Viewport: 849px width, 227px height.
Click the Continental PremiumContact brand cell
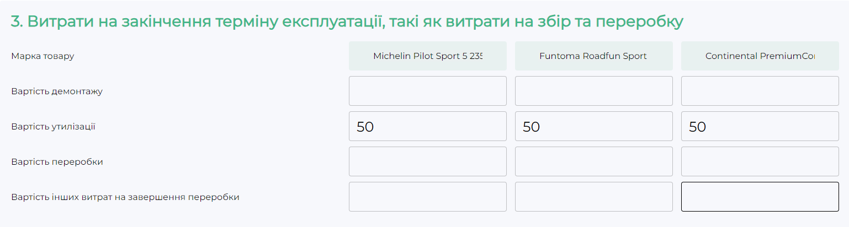(x=760, y=56)
